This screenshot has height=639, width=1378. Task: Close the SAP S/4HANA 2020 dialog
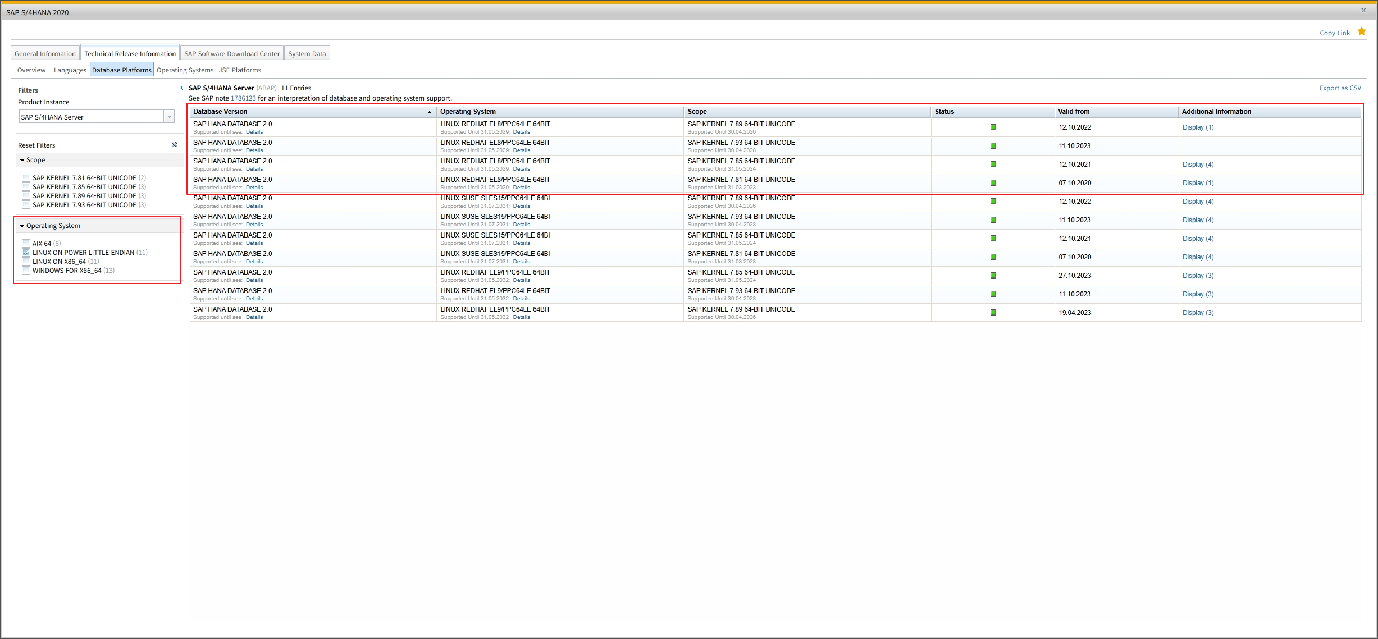point(1363,11)
